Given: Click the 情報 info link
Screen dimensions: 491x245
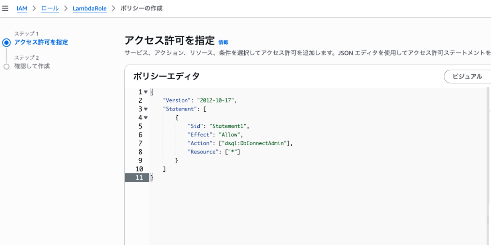Looking at the screenshot, I should pos(223,42).
